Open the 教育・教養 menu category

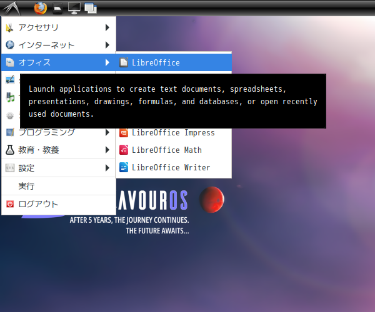click(59, 150)
